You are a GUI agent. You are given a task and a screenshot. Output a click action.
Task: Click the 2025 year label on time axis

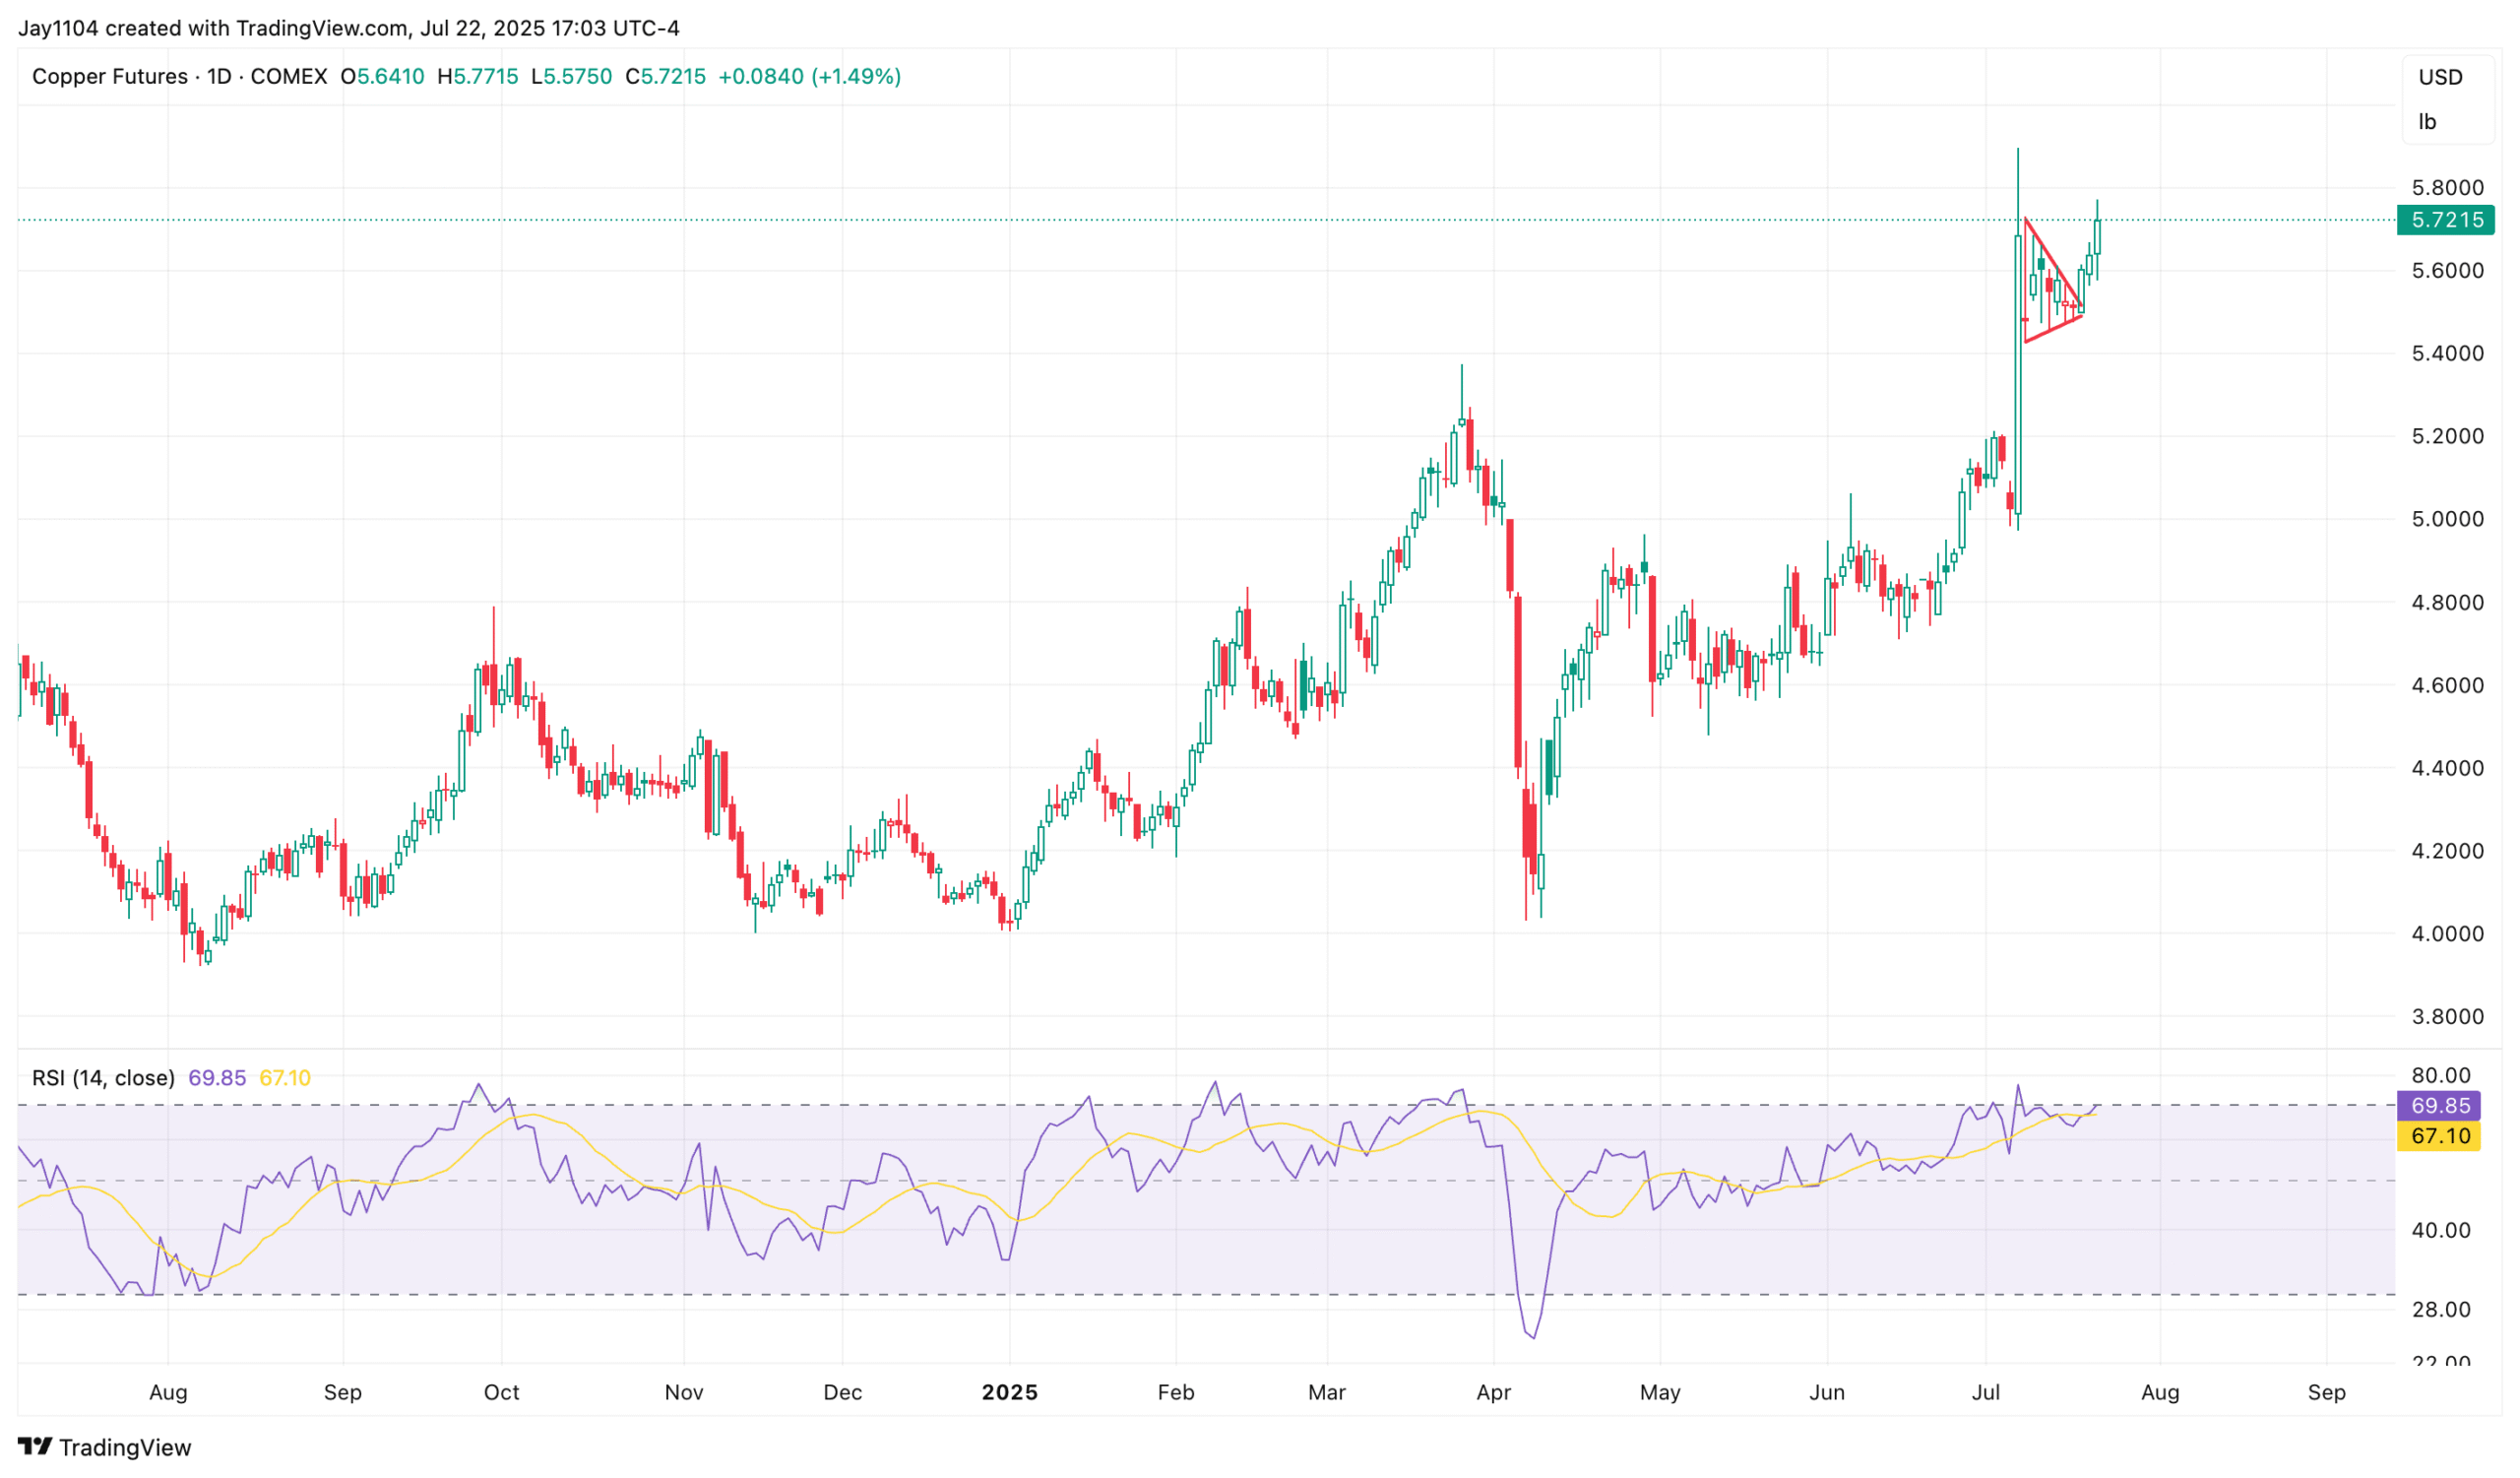(1010, 1393)
